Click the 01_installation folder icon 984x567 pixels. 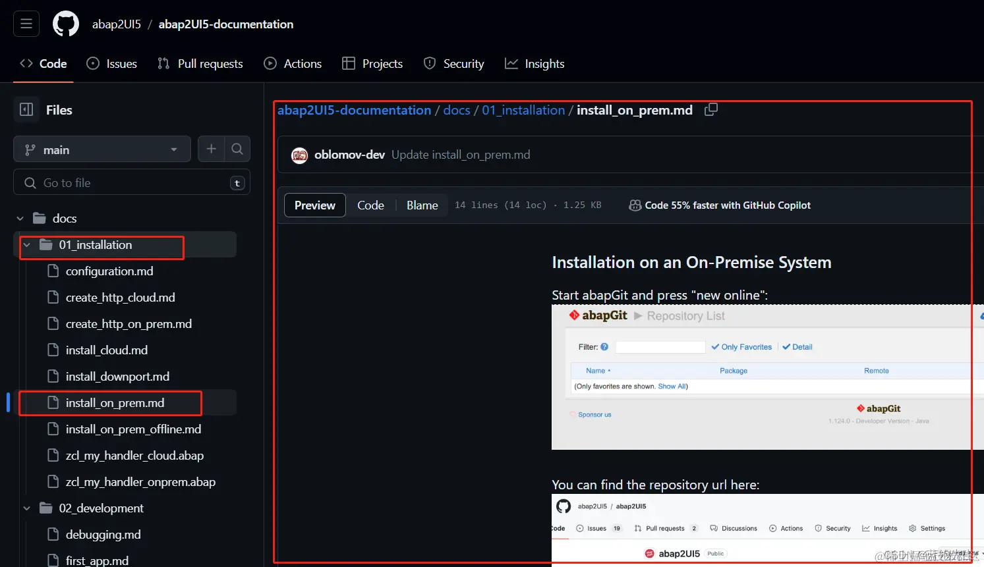[x=46, y=244]
